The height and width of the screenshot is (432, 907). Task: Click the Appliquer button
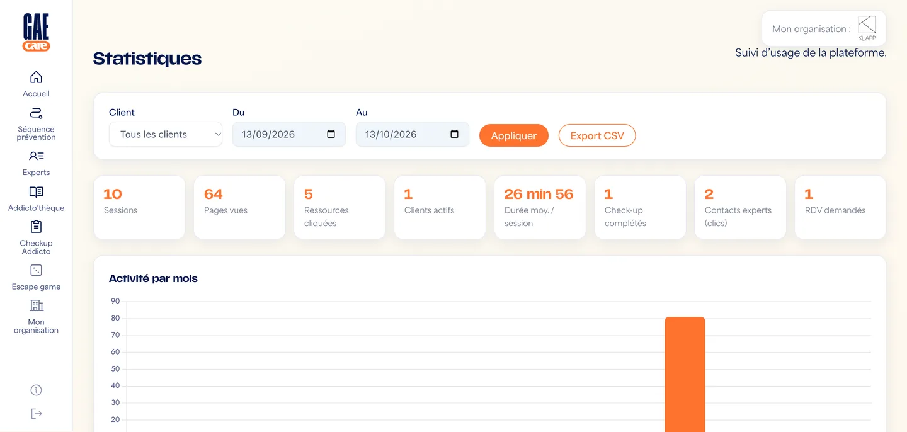coord(514,135)
